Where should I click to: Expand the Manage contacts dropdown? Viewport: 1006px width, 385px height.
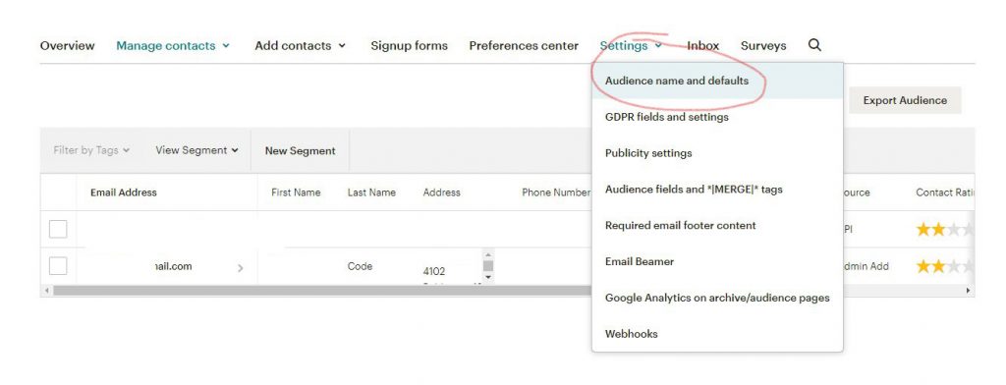(173, 45)
